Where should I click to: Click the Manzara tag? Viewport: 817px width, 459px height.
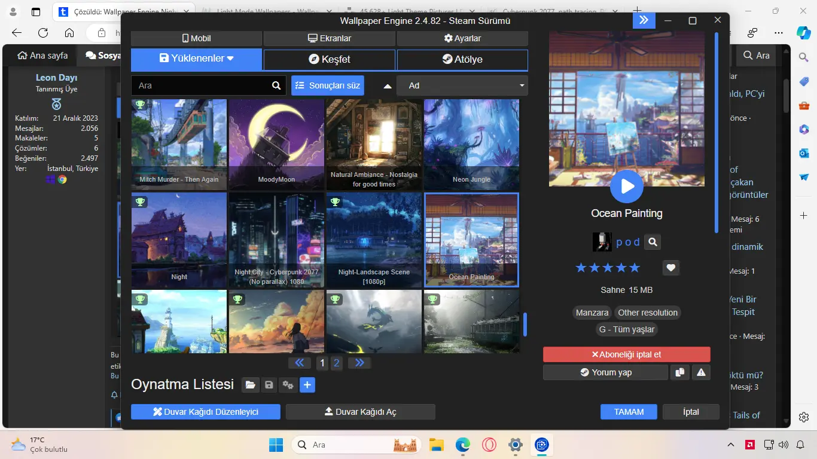point(592,313)
